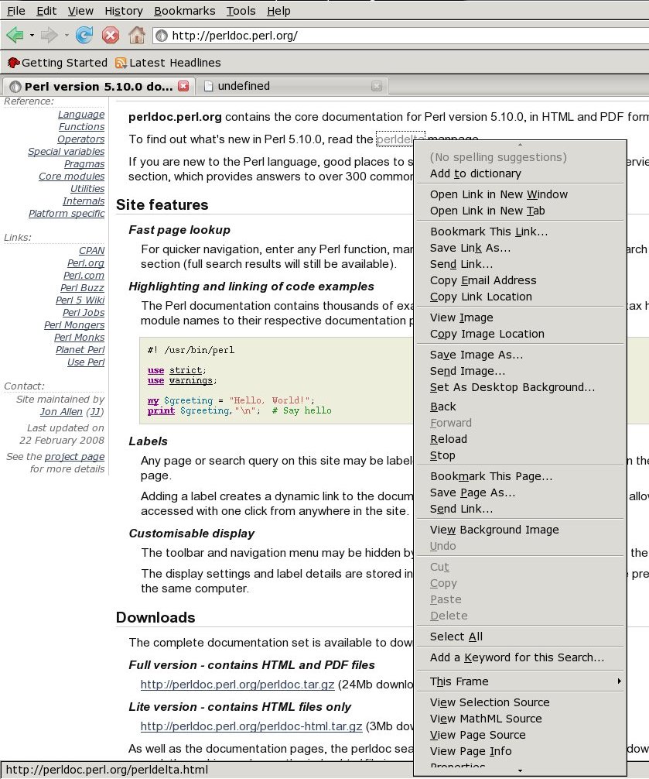Select Reload in the context menu

point(520,439)
